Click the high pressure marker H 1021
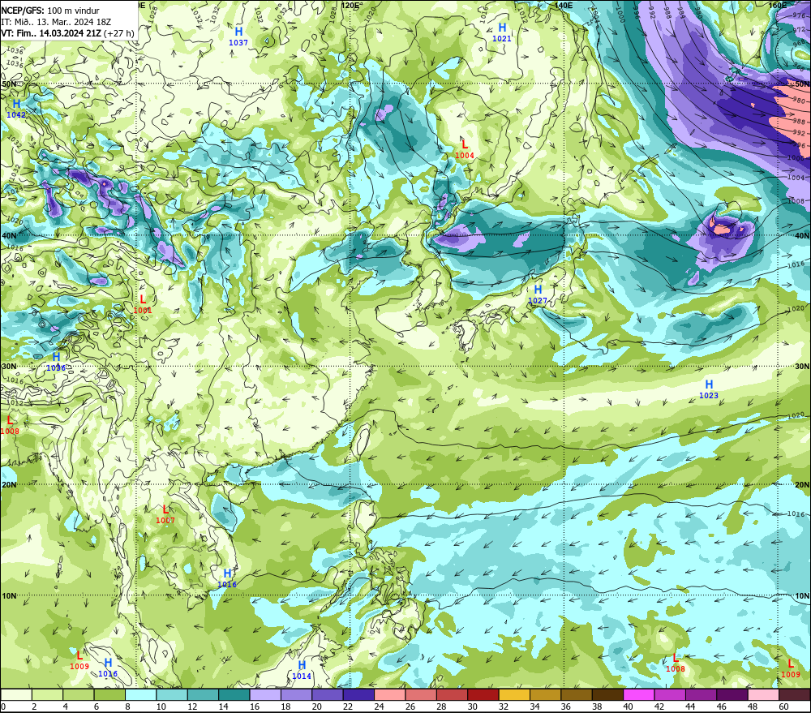This screenshot has width=811, height=713. [x=502, y=32]
